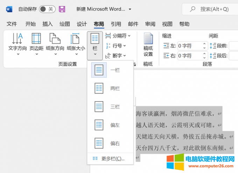
Task: Open Manuscript Paper settings (稿纸设置)
Action: (148, 45)
